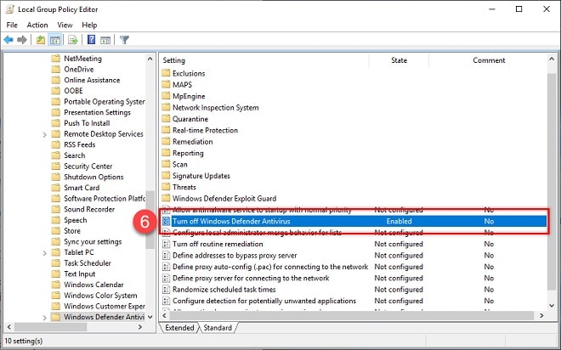The image size is (561, 350).
Task: Click the tree pane scroll-up arrow
Action: pyautogui.click(x=150, y=59)
